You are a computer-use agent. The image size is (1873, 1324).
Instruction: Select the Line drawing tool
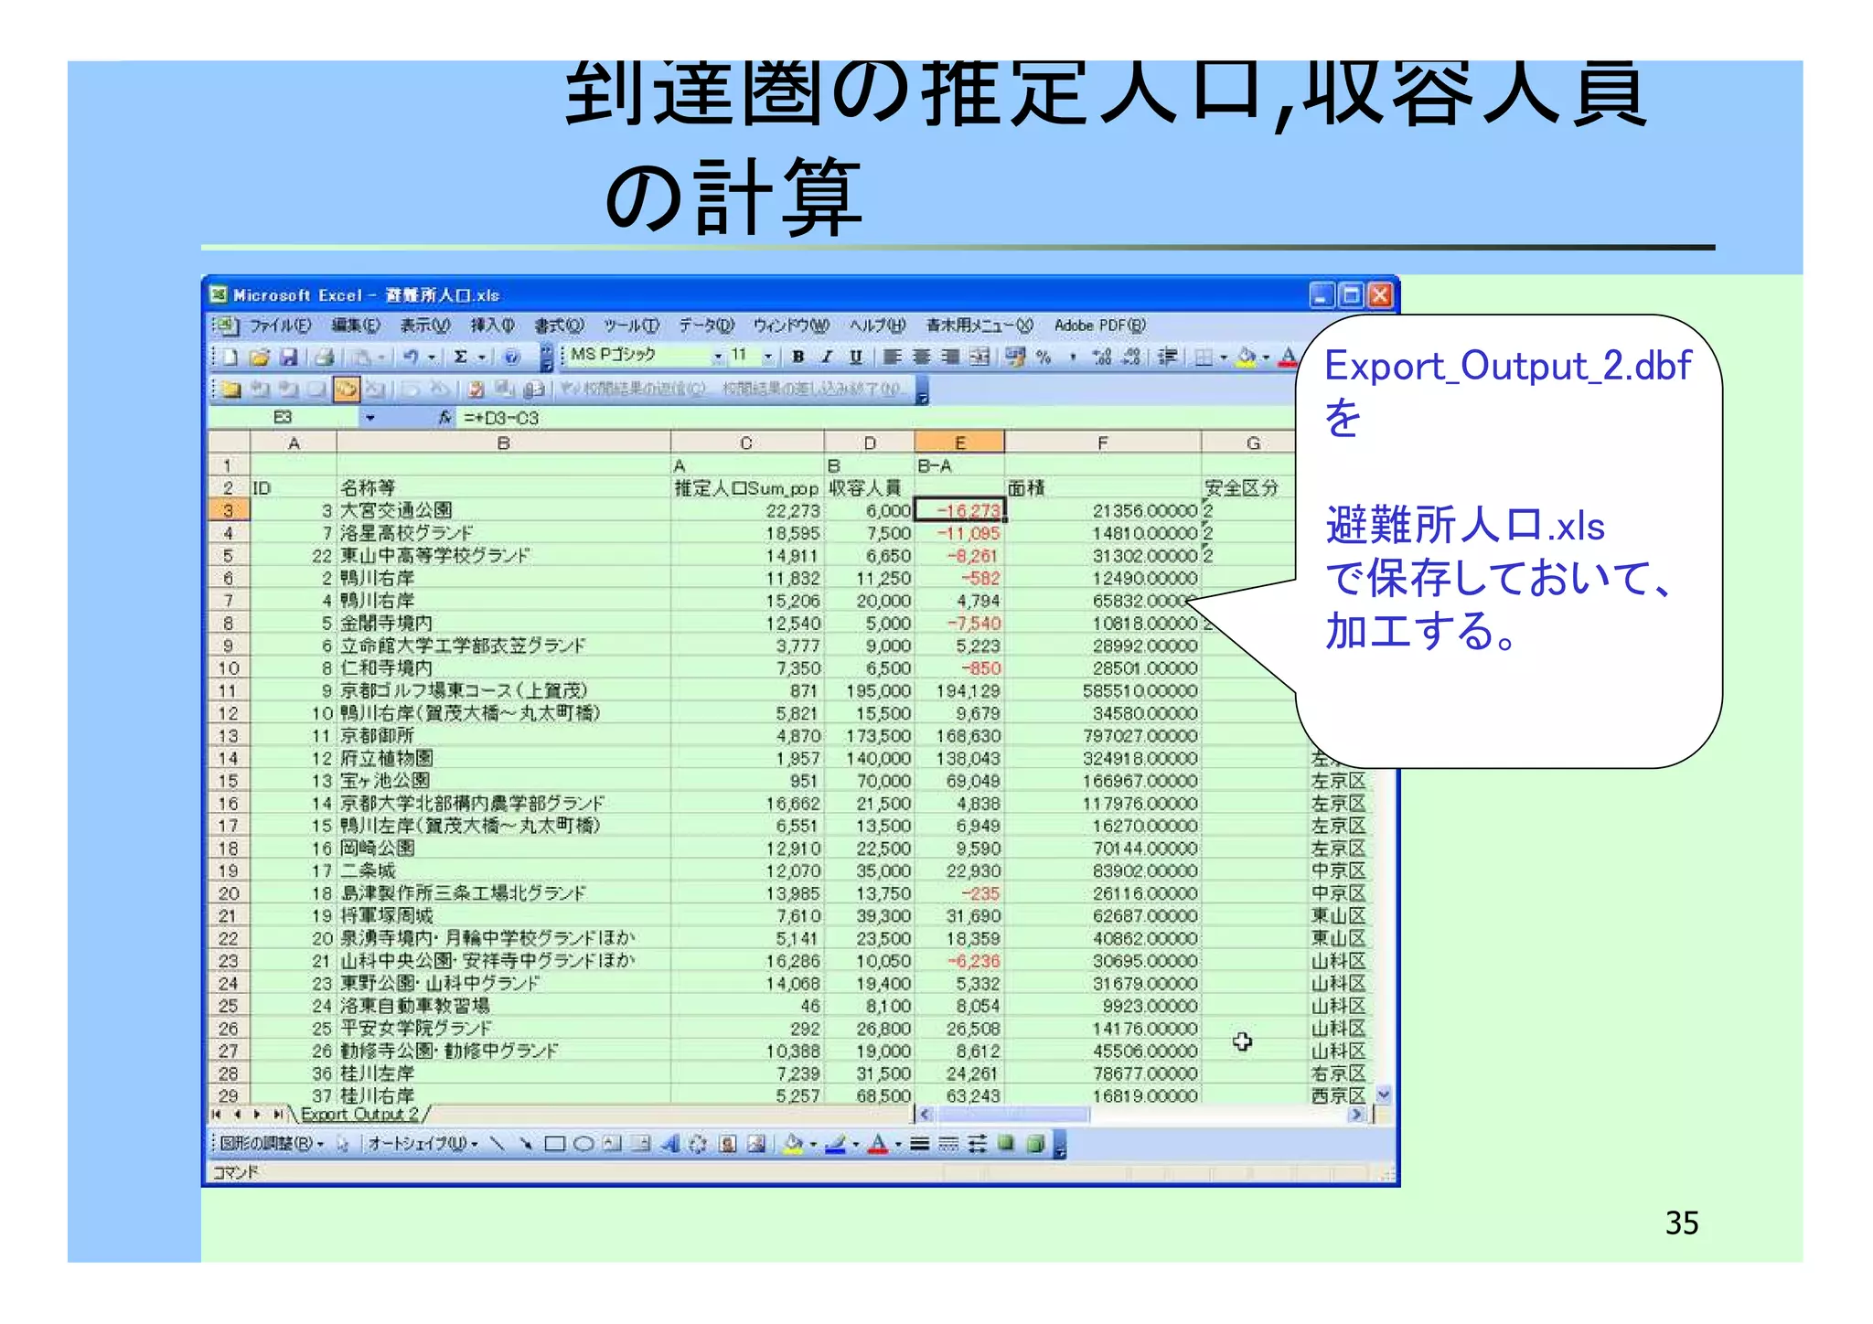(498, 1144)
